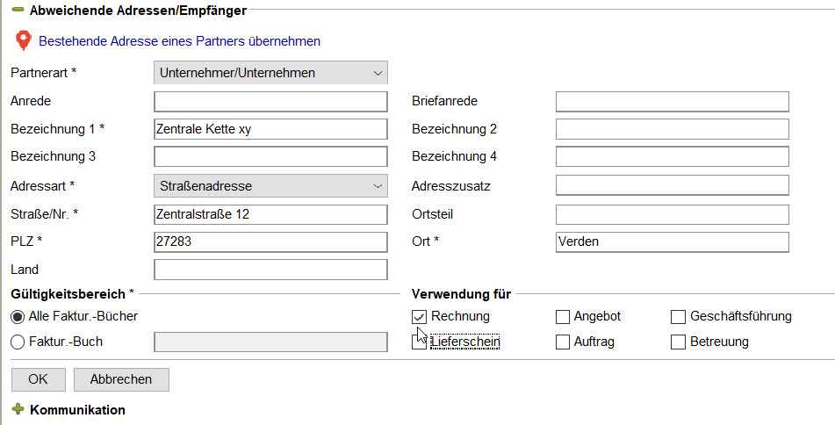Screen dimensions: 835x425
Task: Uncheck the Rechnung checkbox
Action: [420, 317]
